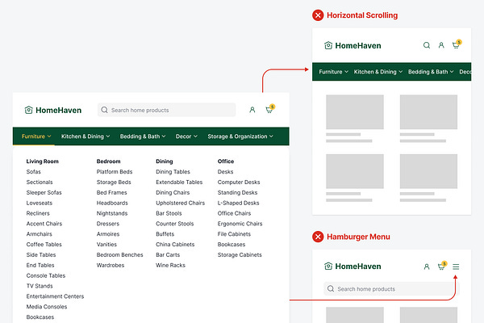This screenshot has width=484, height=323.
Task: Click the cart icon in the Hamburger Menu mockup
Action: 441,266
